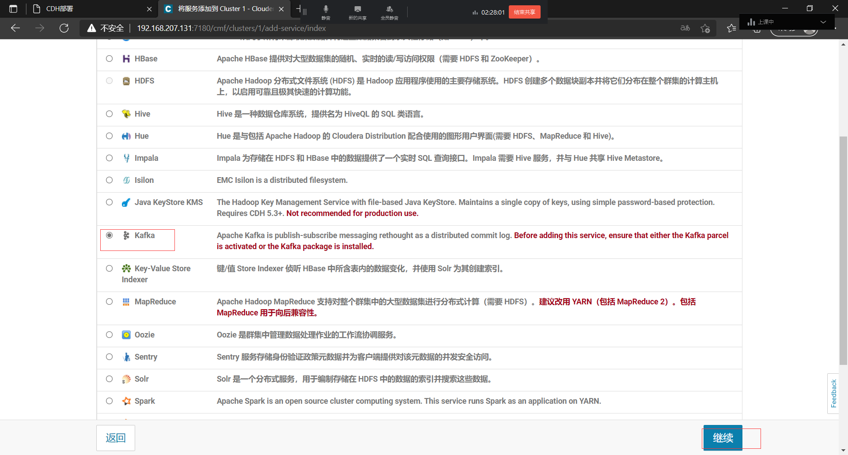The image size is (848, 455).
Task: Close the CDH部署 tab
Action: 149,9
